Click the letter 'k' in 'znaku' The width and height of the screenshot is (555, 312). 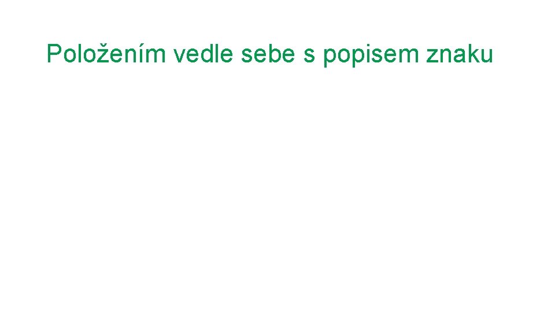click(472, 54)
